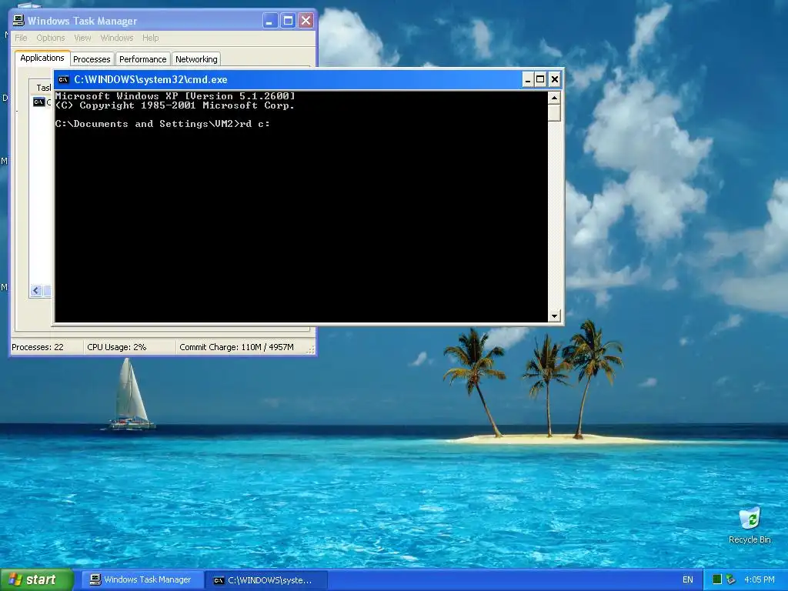Click the 4:05 PM taskbar clock

coord(759,579)
